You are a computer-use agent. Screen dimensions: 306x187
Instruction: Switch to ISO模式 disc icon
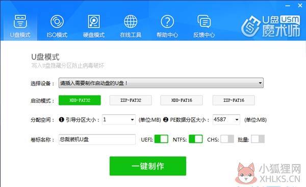point(57,21)
